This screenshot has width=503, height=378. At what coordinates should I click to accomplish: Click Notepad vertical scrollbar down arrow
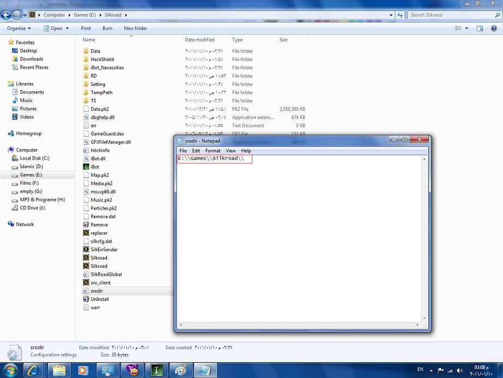[x=424, y=318]
